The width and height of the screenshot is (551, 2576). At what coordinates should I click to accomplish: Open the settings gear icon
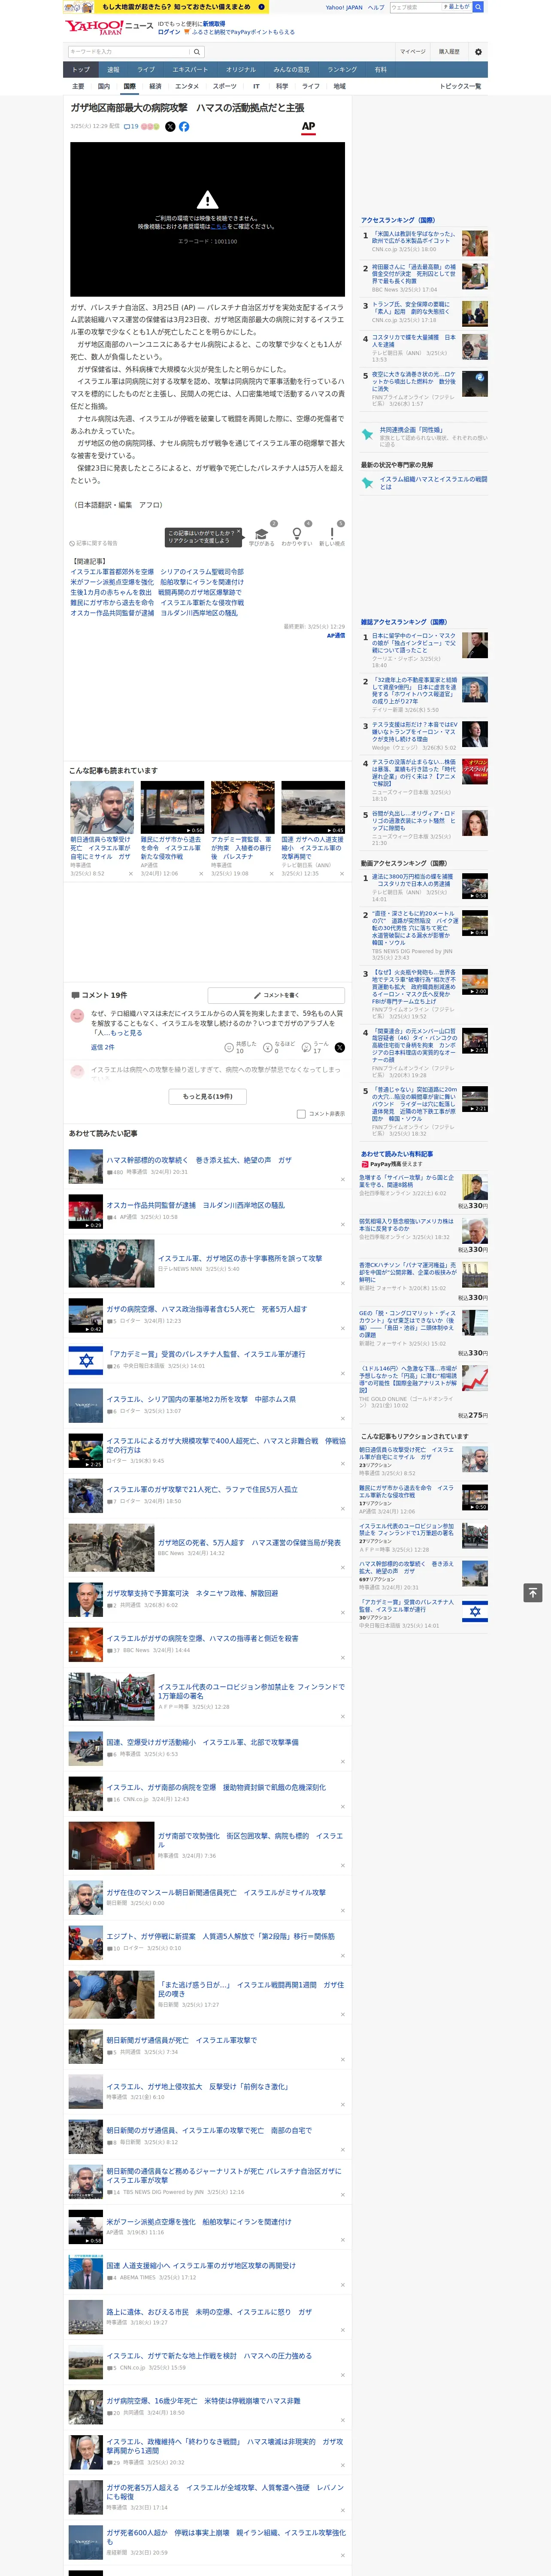tap(478, 52)
